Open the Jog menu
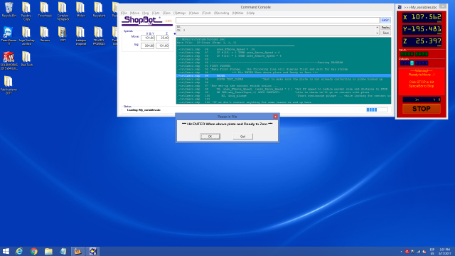Viewport: 455px width, 256px height. tap(145, 13)
